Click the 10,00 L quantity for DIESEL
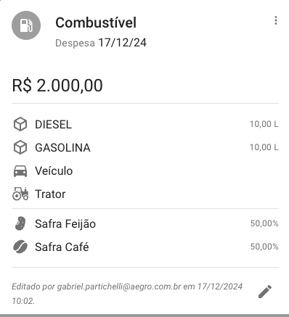Viewport: 289px width, 317px height. point(264,124)
